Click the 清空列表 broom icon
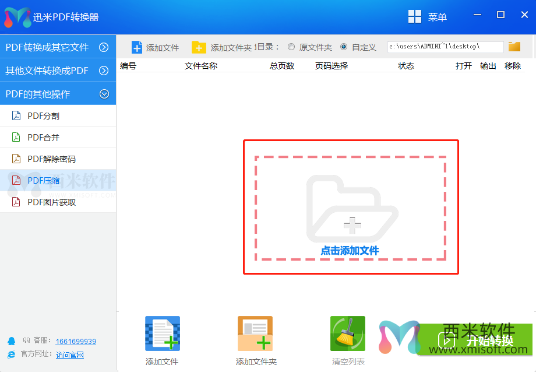This screenshot has width=536, height=372. point(348,334)
